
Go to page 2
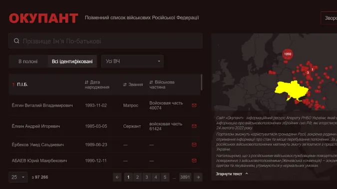click(138, 177)
